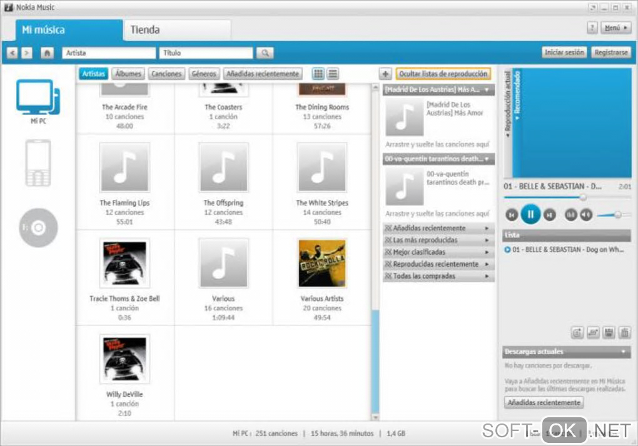Click Añadidas recientemente button in downloads panel

coord(544,402)
